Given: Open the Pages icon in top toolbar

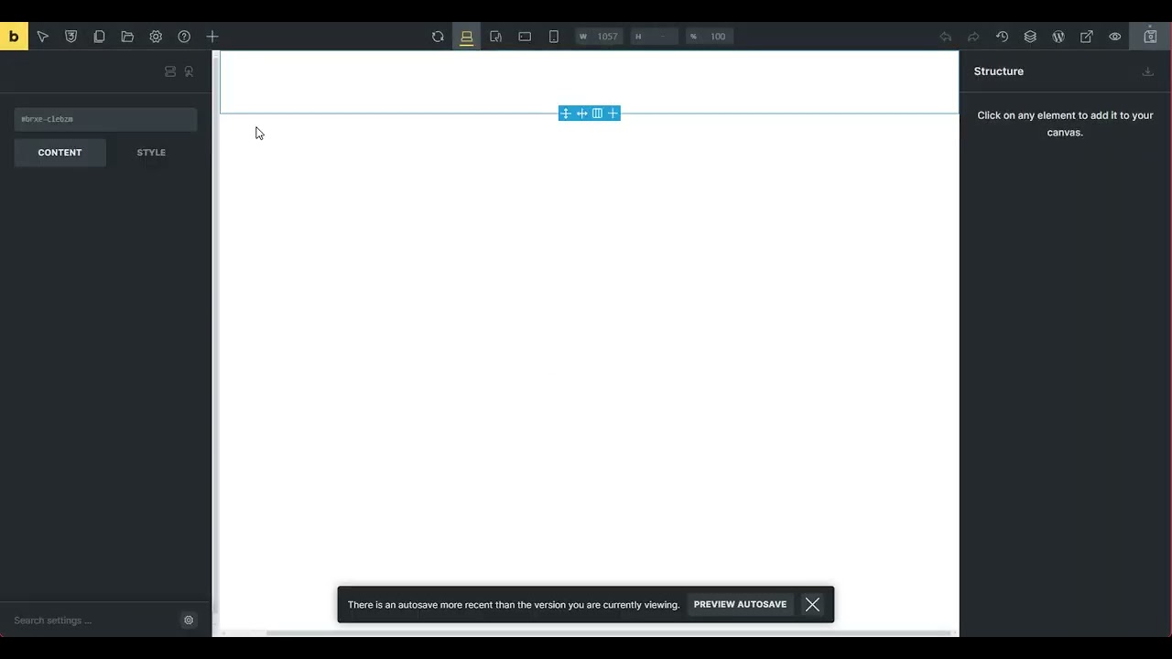Looking at the screenshot, I should (x=99, y=37).
